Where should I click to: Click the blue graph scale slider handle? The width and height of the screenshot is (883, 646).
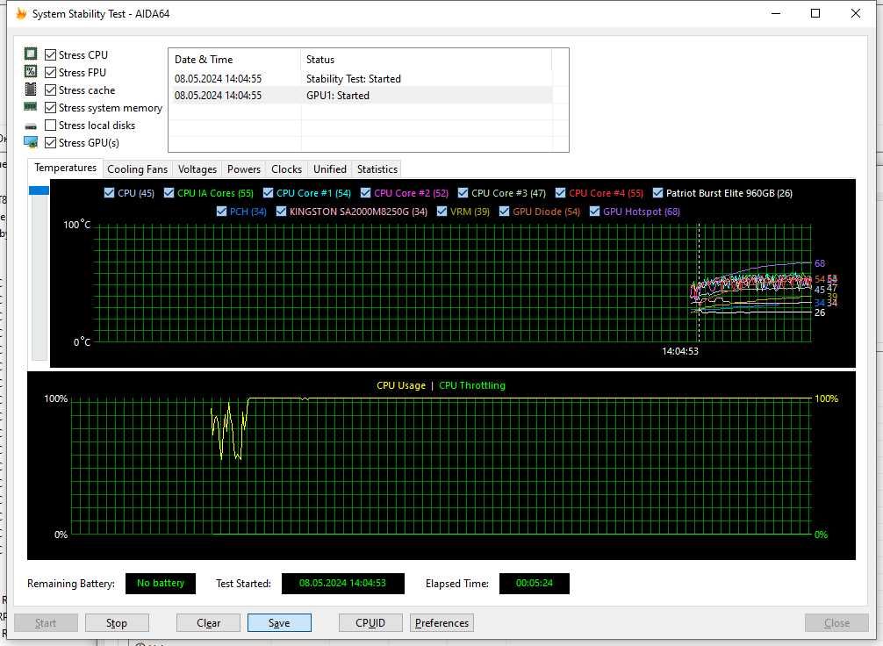click(x=39, y=190)
